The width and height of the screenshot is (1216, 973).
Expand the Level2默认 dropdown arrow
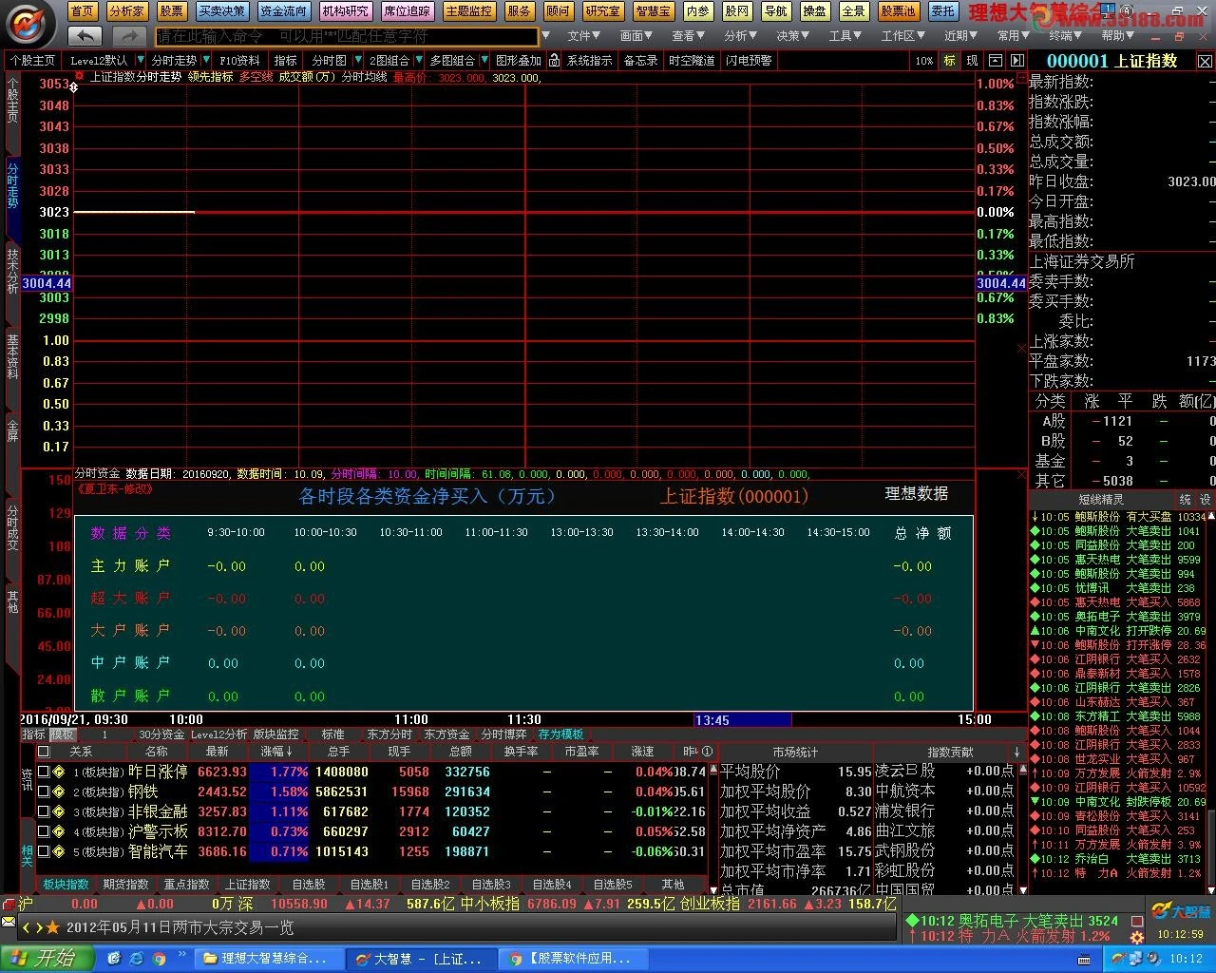[140, 60]
